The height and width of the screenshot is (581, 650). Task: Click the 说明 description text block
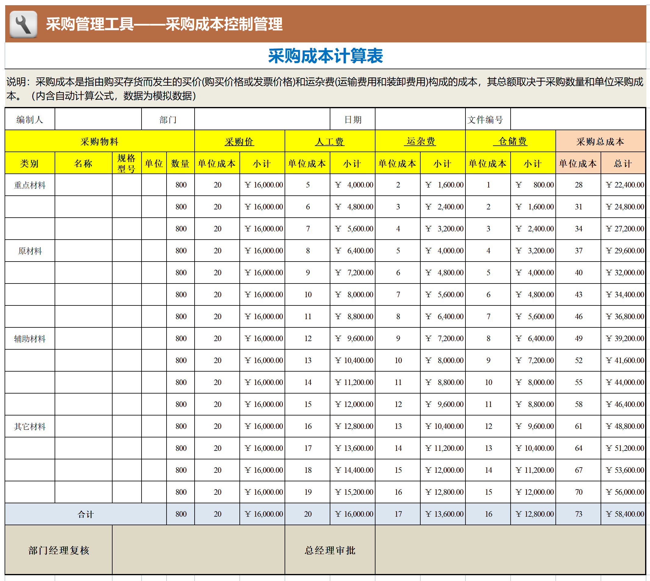[x=325, y=88]
